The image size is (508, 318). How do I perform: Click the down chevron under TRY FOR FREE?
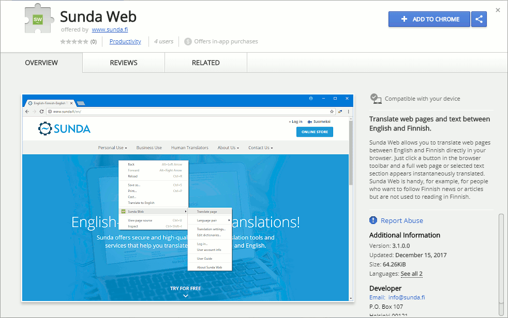[185, 296]
